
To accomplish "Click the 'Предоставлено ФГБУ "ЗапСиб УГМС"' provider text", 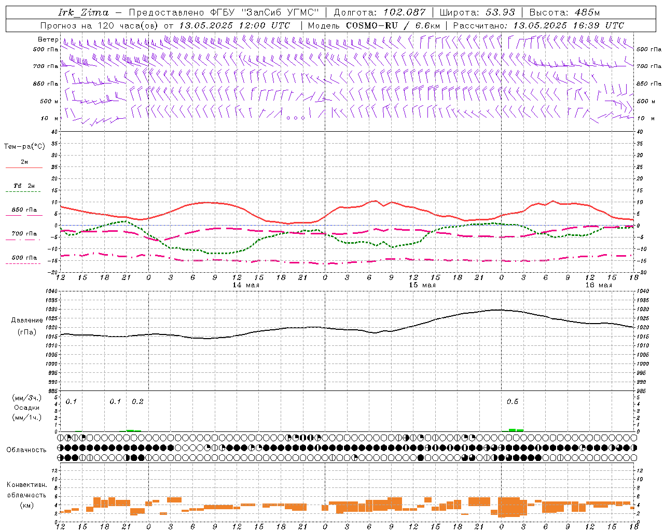I will (x=224, y=12).
